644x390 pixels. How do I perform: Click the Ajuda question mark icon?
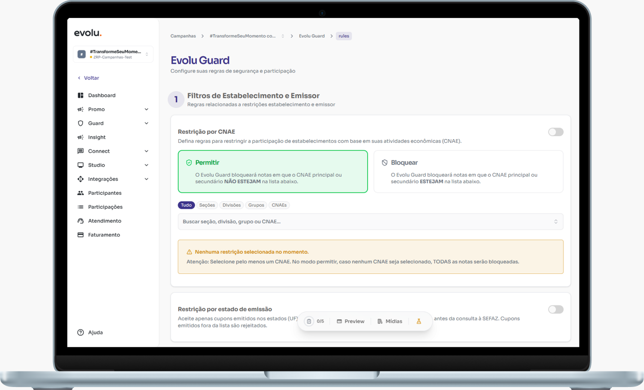tap(81, 332)
